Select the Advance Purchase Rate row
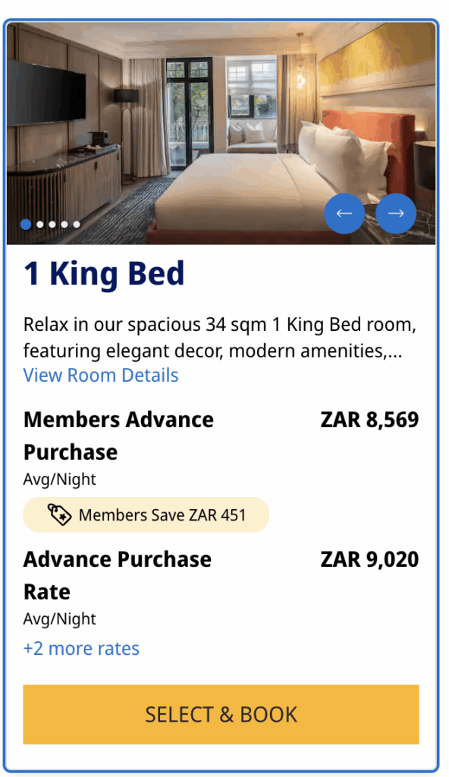449x777 pixels. [221, 575]
